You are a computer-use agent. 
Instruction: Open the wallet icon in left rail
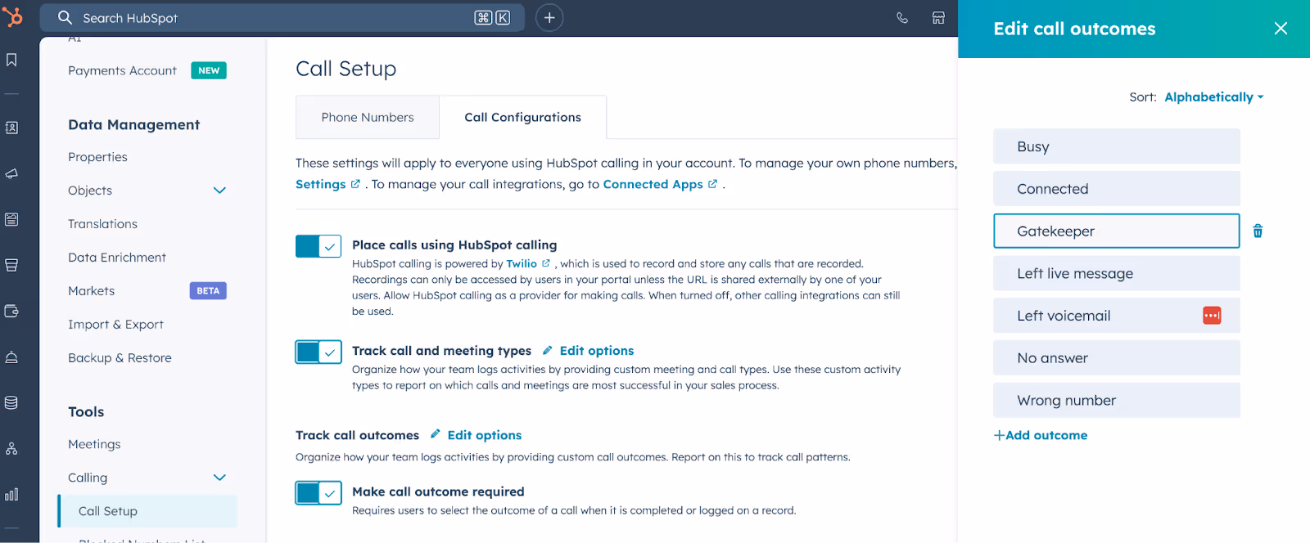tap(11, 311)
